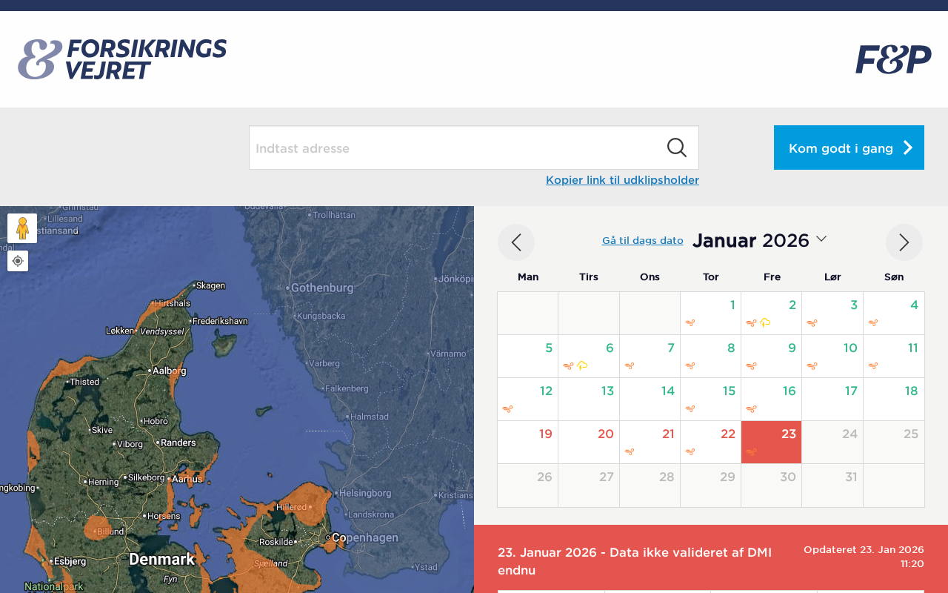
Task: Select January 15 in calendar
Action: (x=710, y=399)
